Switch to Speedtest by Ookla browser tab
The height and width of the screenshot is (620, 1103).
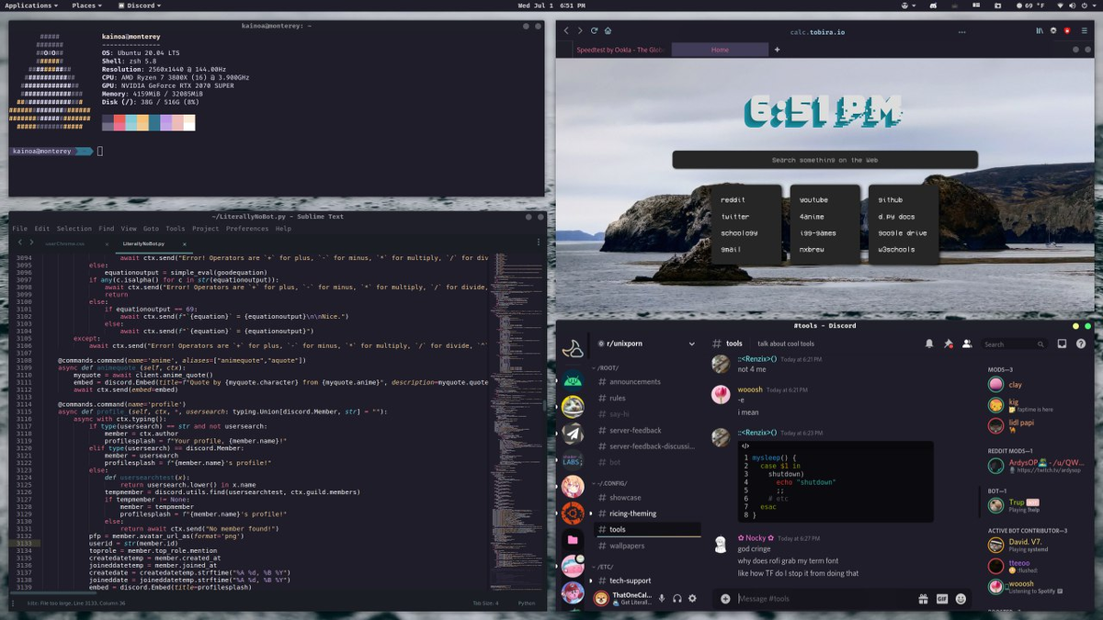620,50
